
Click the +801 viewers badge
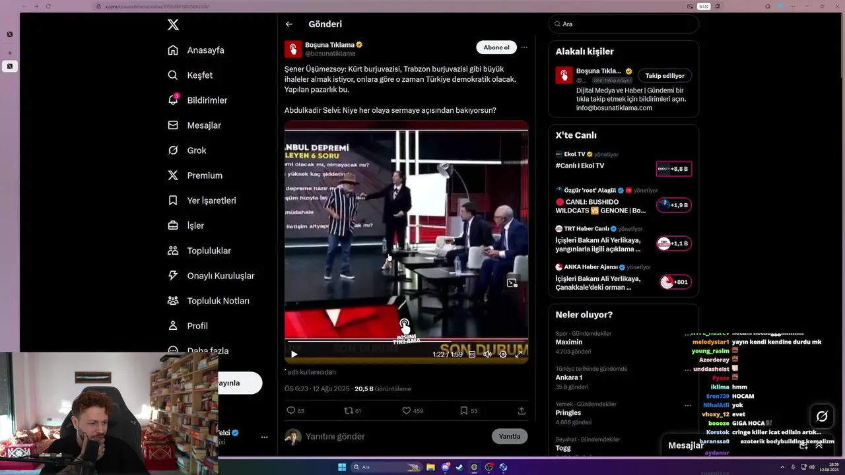click(x=675, y=282)
